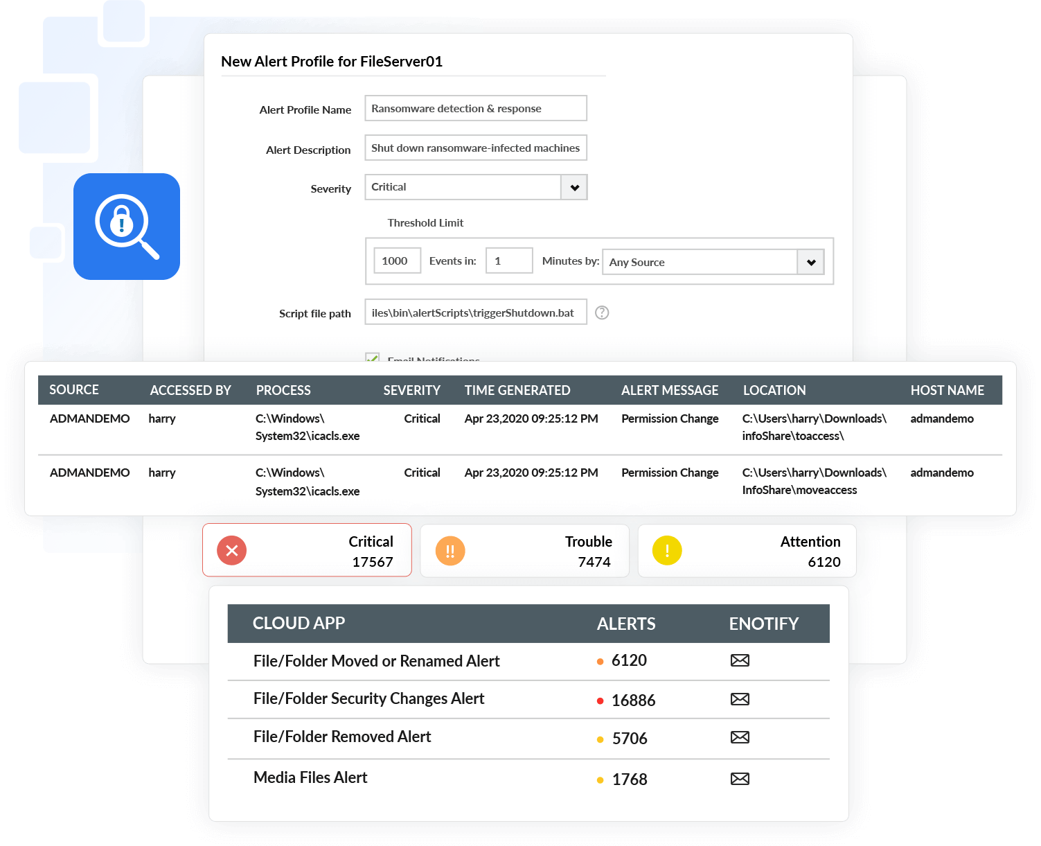This screenshot has width=1041, height=846.
Task: Click the 1000 events threshold input
Action: 396,260
